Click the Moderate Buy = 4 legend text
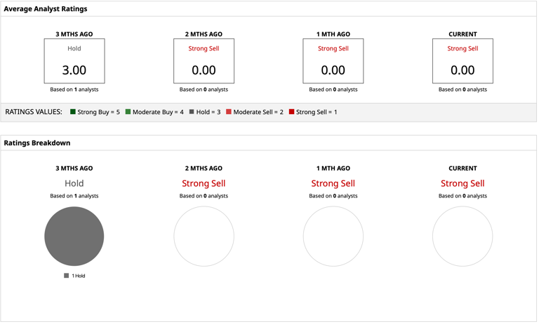This screenshot has height=324, width=539. [158, 112]
